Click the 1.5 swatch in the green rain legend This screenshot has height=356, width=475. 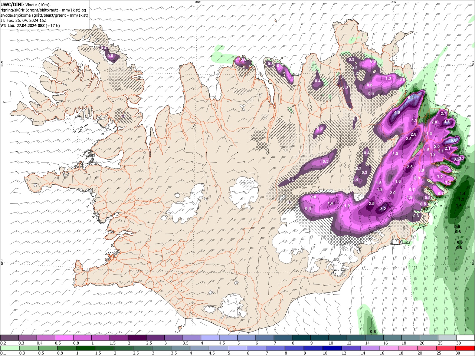coord(104,348)
